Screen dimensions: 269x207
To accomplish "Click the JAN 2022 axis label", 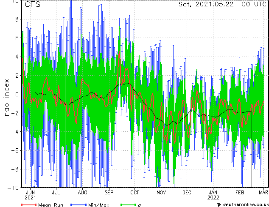I will point(213,195).
